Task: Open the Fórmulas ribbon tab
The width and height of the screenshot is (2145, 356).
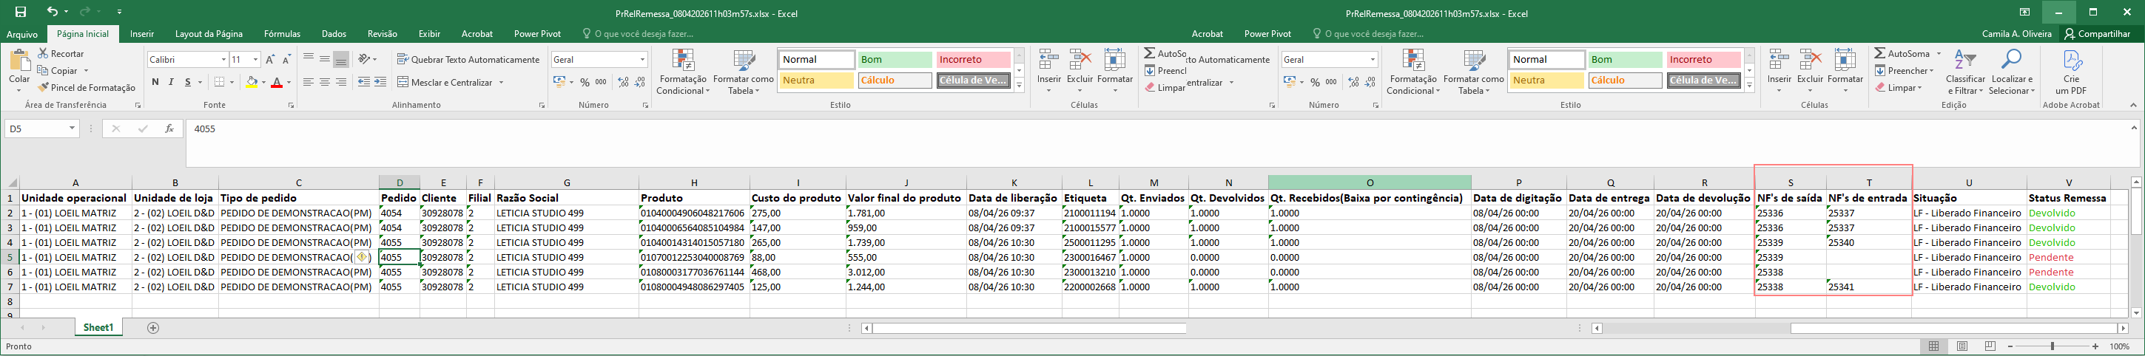Action: coord(281,34)
